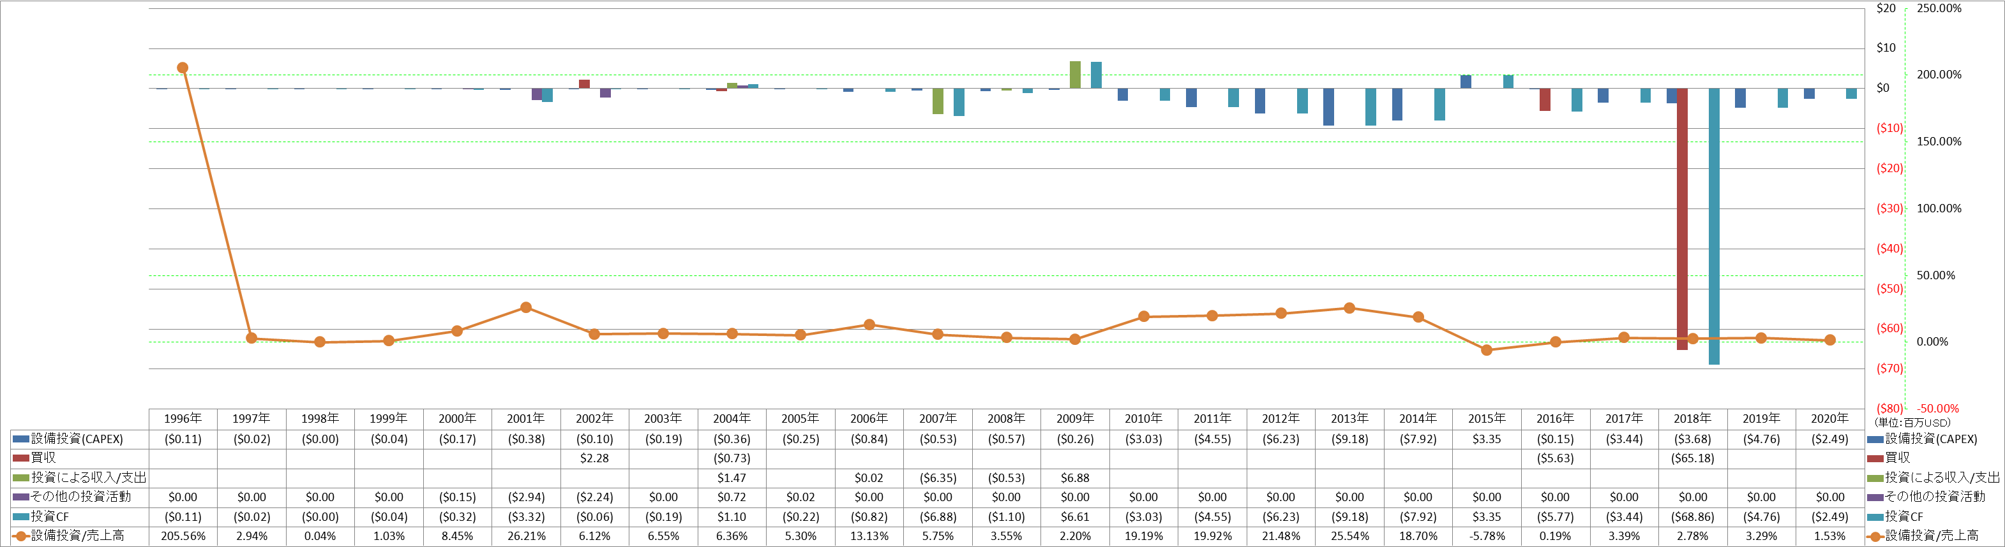The image size is (2005, 547).
Task: Select the 205.56% cell for 1996
Action: click(x=183, y=536)
